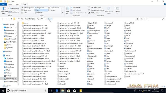Switch to the Share ribbon tab
The image size is (166, 93).
click(17, 4)
